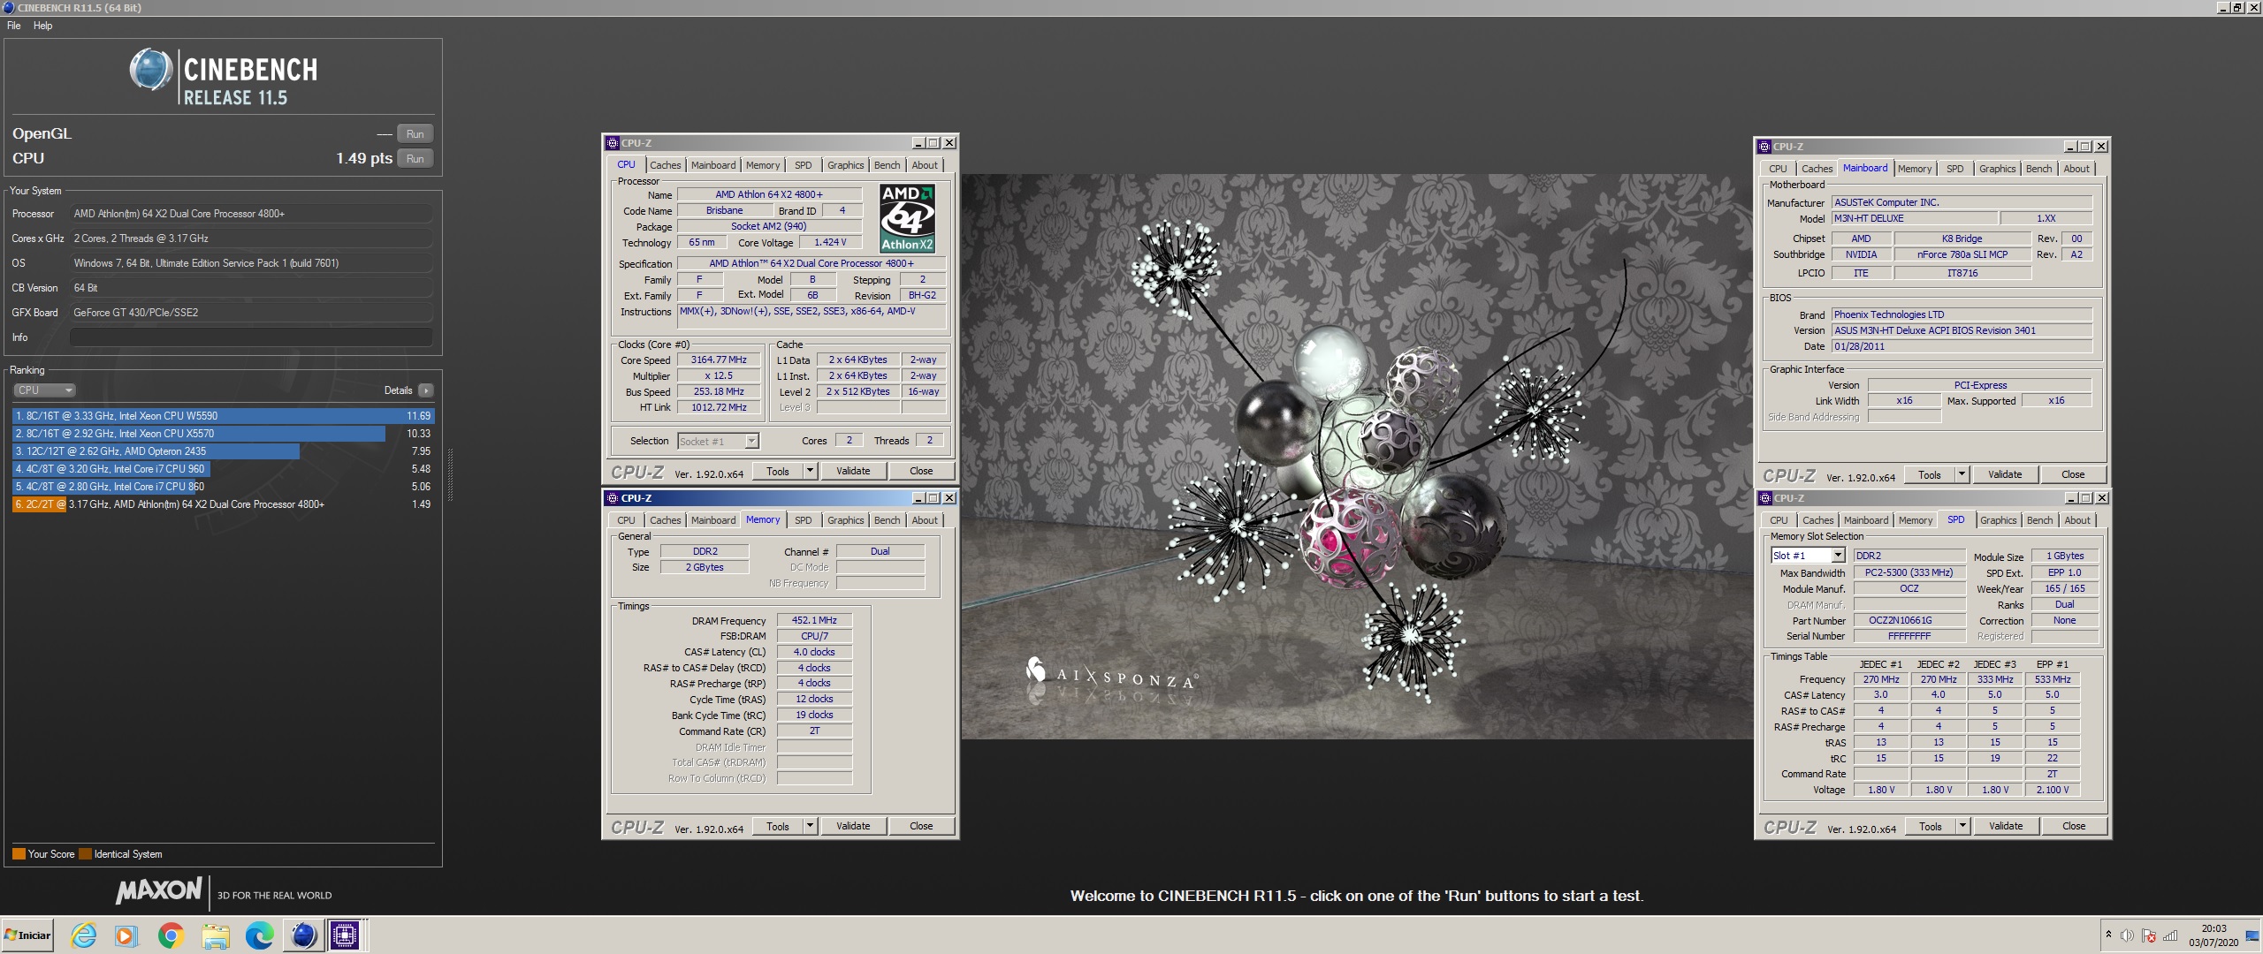
Task: Click the AMD Athlon 64 X2 logo
Action: [x=907, y=218]
